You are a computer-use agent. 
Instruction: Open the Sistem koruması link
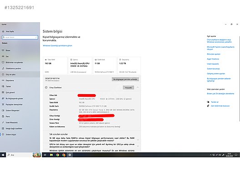click(x=213, y=69)
